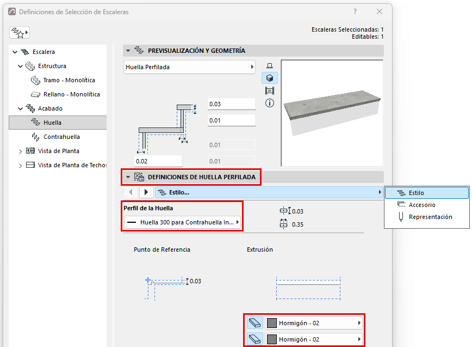Select Tramo - Monolítica tree item
Screen dimensions: 472x347
(69, 80)
